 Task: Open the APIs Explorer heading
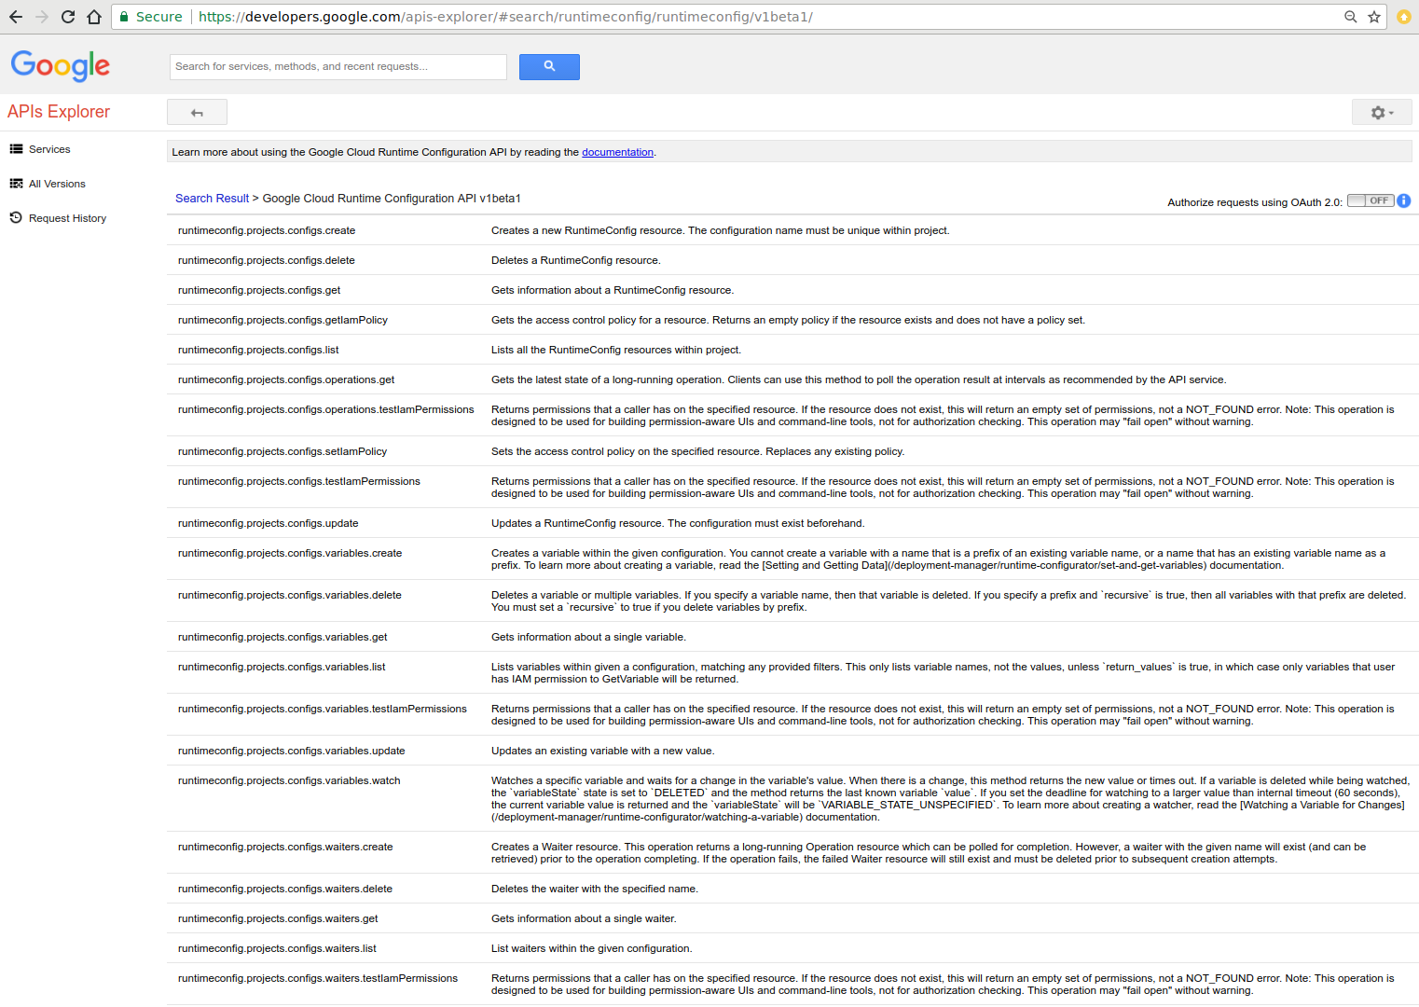click(58, 111)
